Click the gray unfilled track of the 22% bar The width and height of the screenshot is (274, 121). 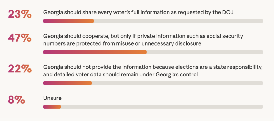177,83
